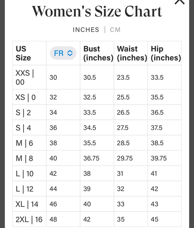Click the L | 12 size cell
The width and height of the screenshot is (194, 228).
(x=29, y=189)
